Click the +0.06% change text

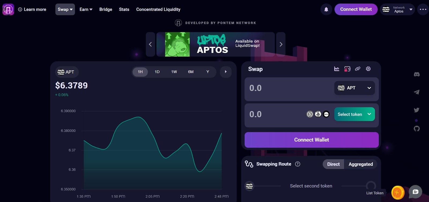click(x=62, y=95)
